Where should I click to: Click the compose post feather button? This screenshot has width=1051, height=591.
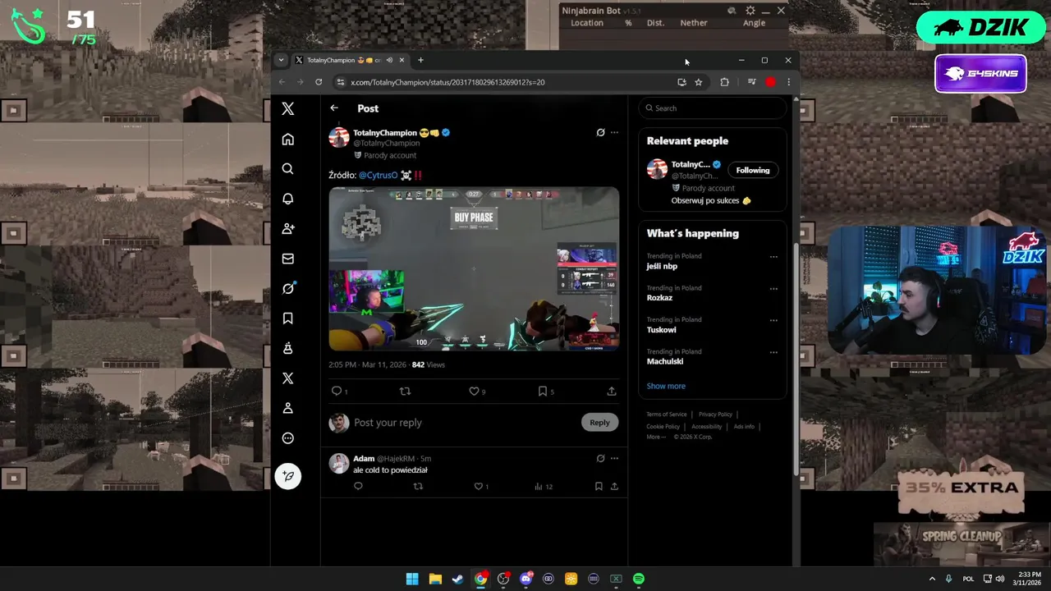(287, 476)
